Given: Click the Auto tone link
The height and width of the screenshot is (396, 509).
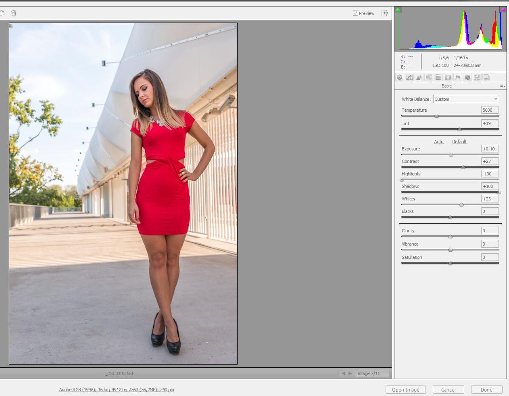Looking at the screenshot, I should 439,142.
